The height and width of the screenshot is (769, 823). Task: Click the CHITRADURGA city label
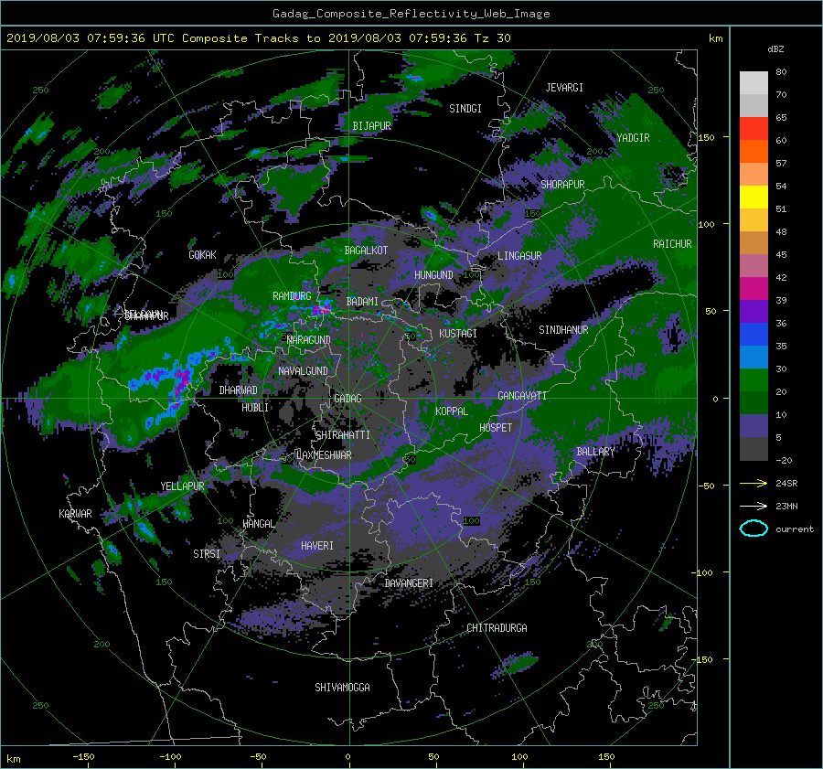[x=497, y=628]
